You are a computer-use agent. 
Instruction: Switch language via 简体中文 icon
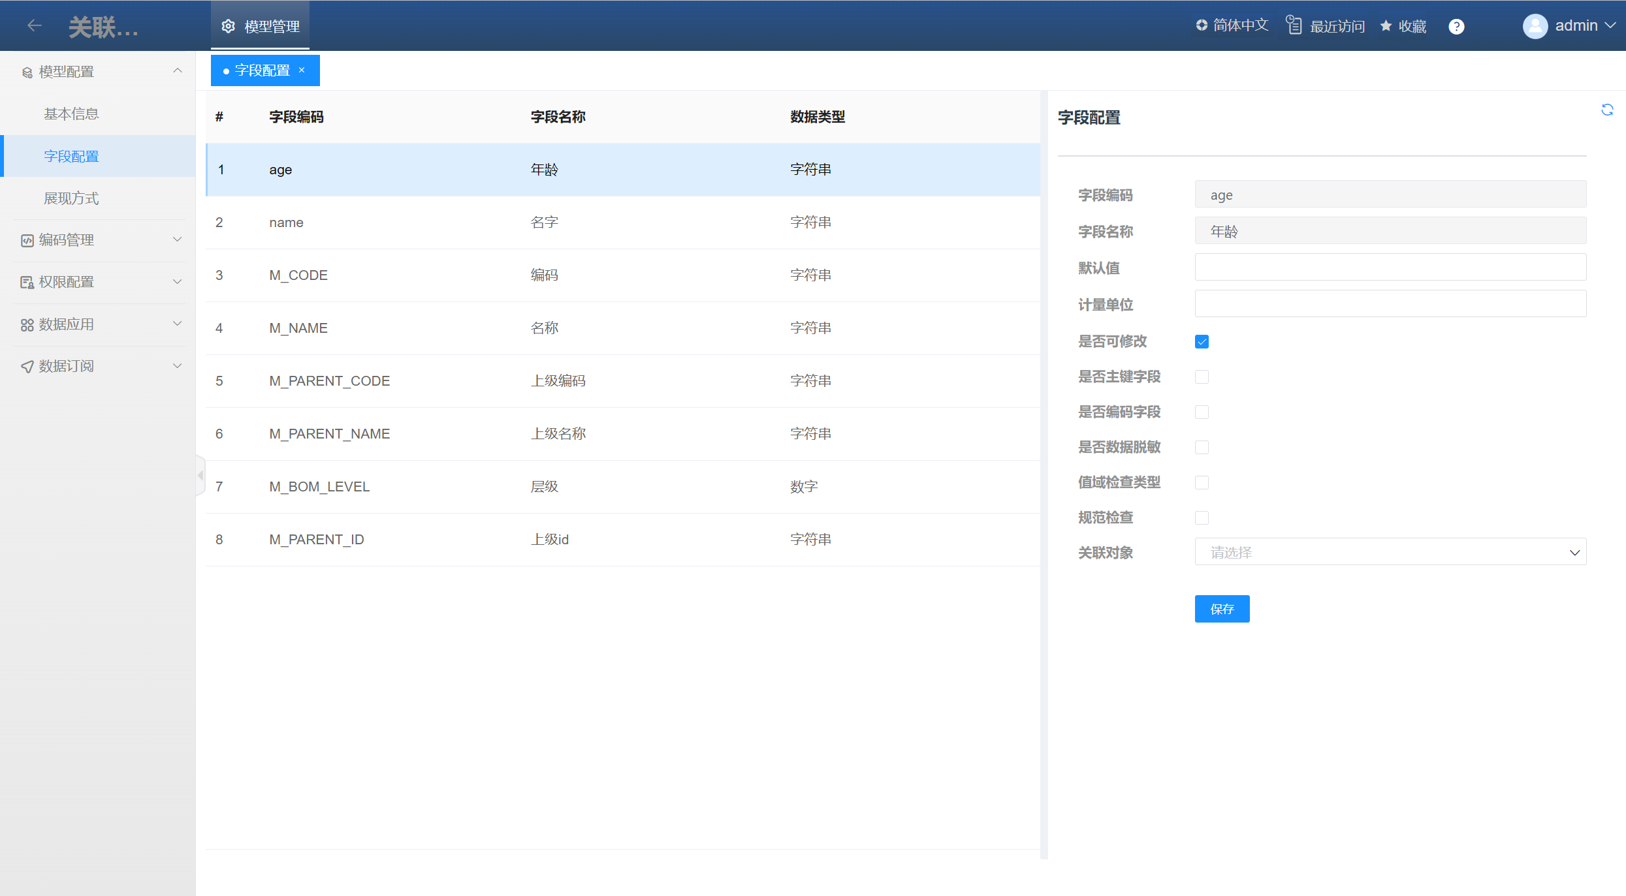click(x=1202, y=25)
